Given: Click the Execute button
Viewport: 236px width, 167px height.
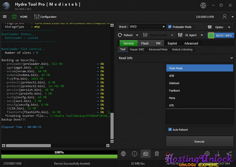Looking at the screenshot, I should pos(199,141).
